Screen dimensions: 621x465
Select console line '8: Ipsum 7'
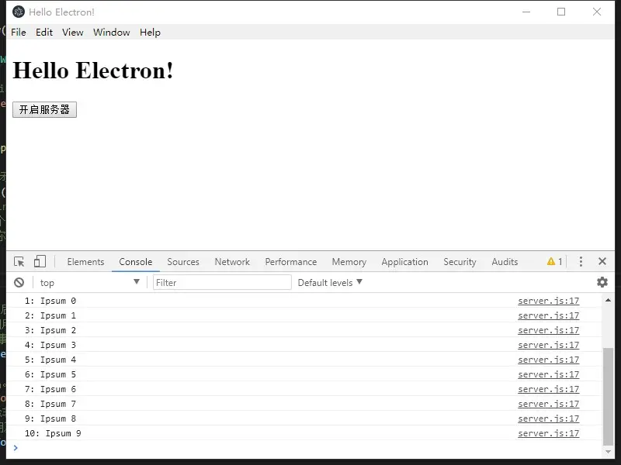pyautogui.click(x=50, y=404)
